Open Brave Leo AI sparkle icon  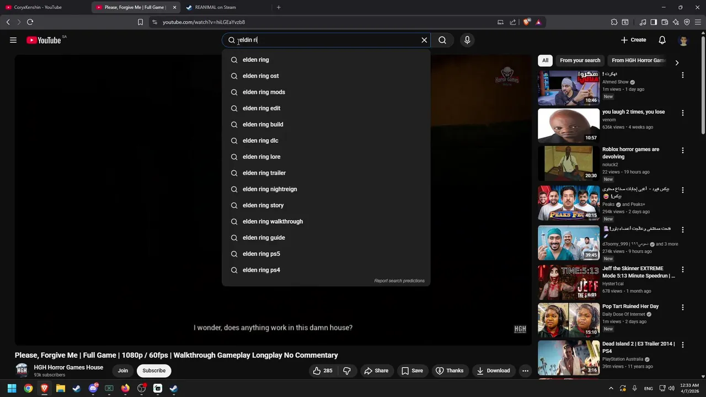(x=676, y=22)
